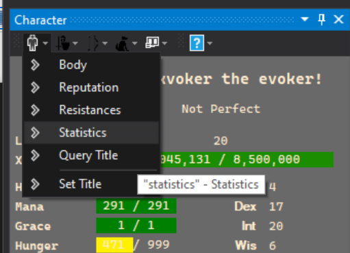This screenshot has width=350, height=253.
Task: Click the Not Perfect text
Action: 221,109
